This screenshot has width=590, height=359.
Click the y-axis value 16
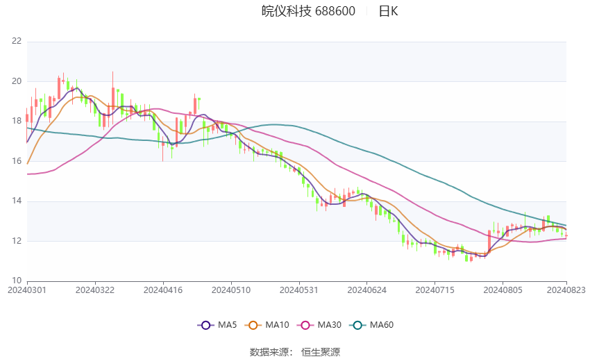click(x=17, y=160)
